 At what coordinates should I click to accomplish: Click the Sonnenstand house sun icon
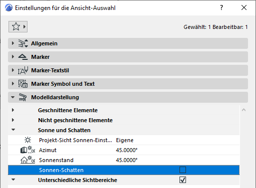(27, 160)
